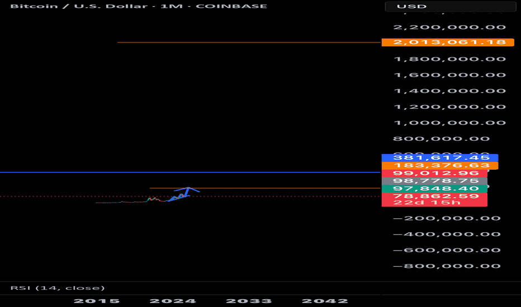Select the lower orange horizontal line near candles
This screenshot has height=307, width=521.
point(265,188)
